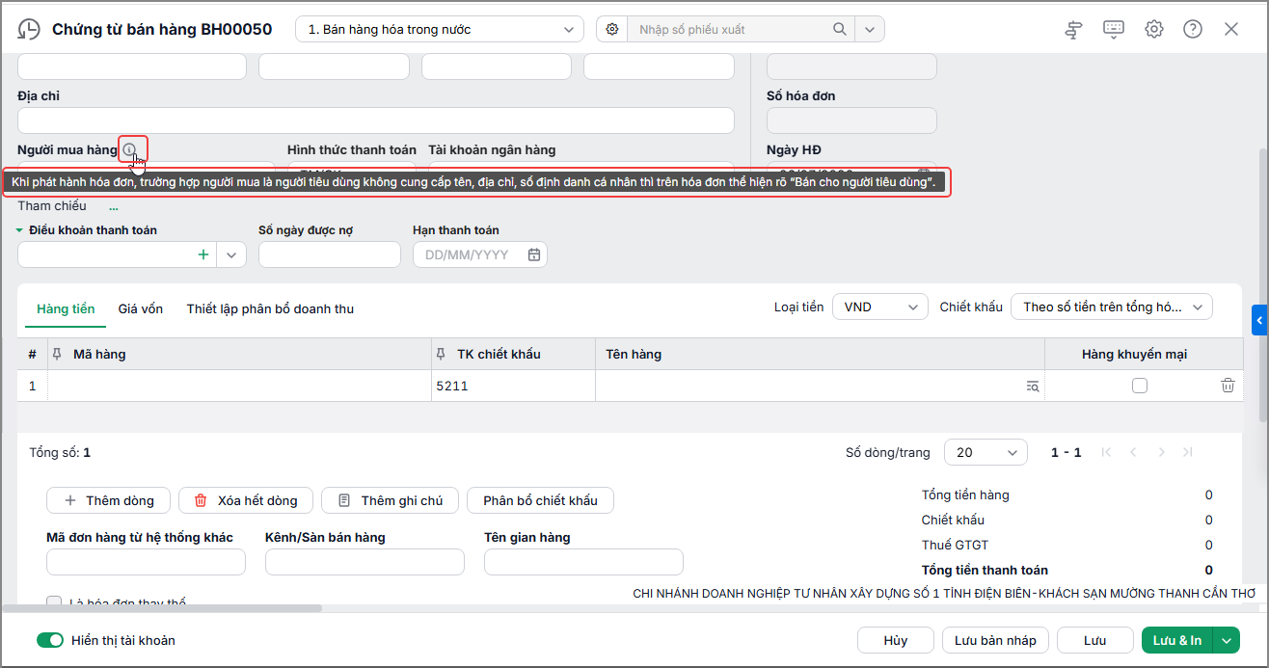Tick Hàng khuyến mại checkbox in row 1
Viewport: 1269px width, 668px height.
1140,386
